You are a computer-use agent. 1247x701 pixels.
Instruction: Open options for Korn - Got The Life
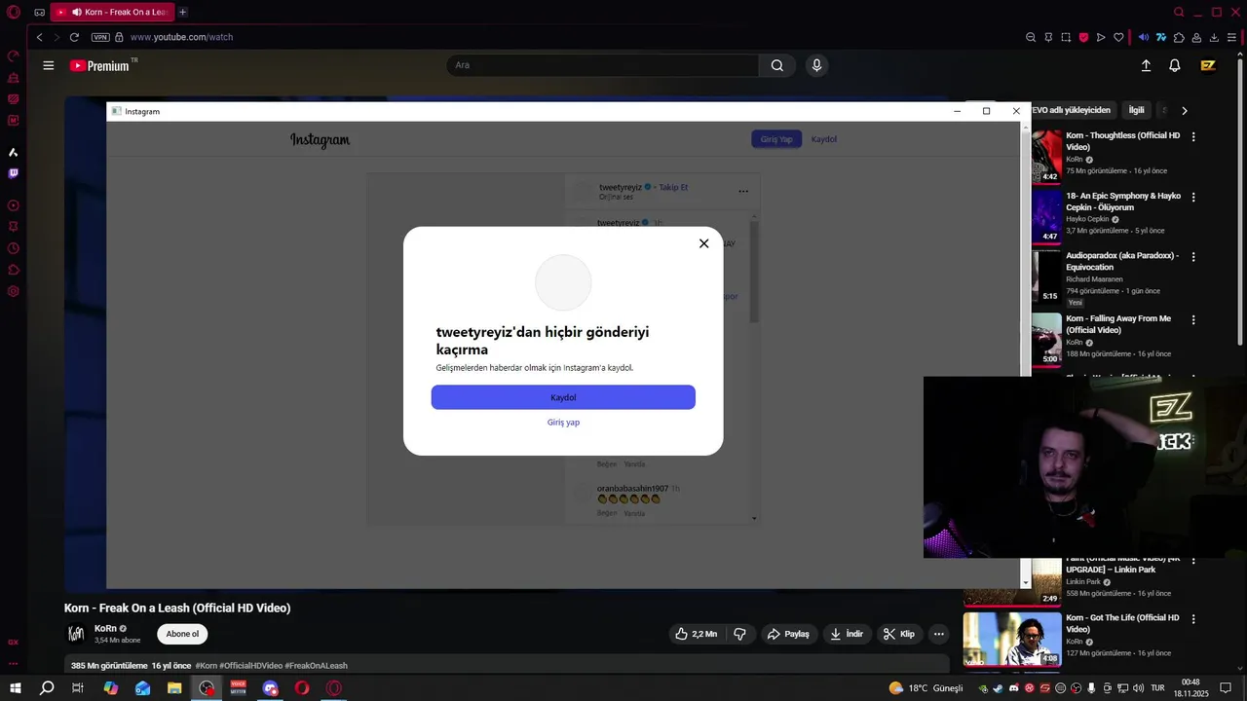click(1193, 619)
